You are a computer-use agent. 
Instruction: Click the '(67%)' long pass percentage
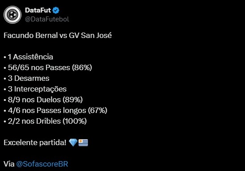[x=98, y=110]
